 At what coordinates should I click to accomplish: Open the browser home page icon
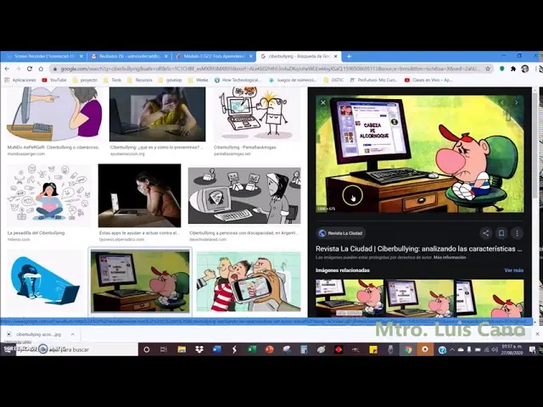click(41, 69)
